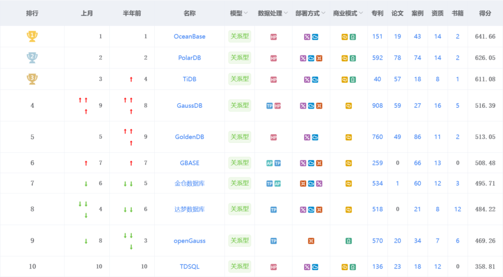Click the TP icon in 达梦数据库 row
This screenshot has width=503, height=277.
(273, 209)
